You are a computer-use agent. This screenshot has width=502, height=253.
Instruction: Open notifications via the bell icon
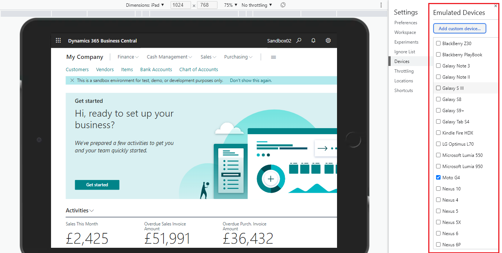pyautogui.click(x=313, y=40)
